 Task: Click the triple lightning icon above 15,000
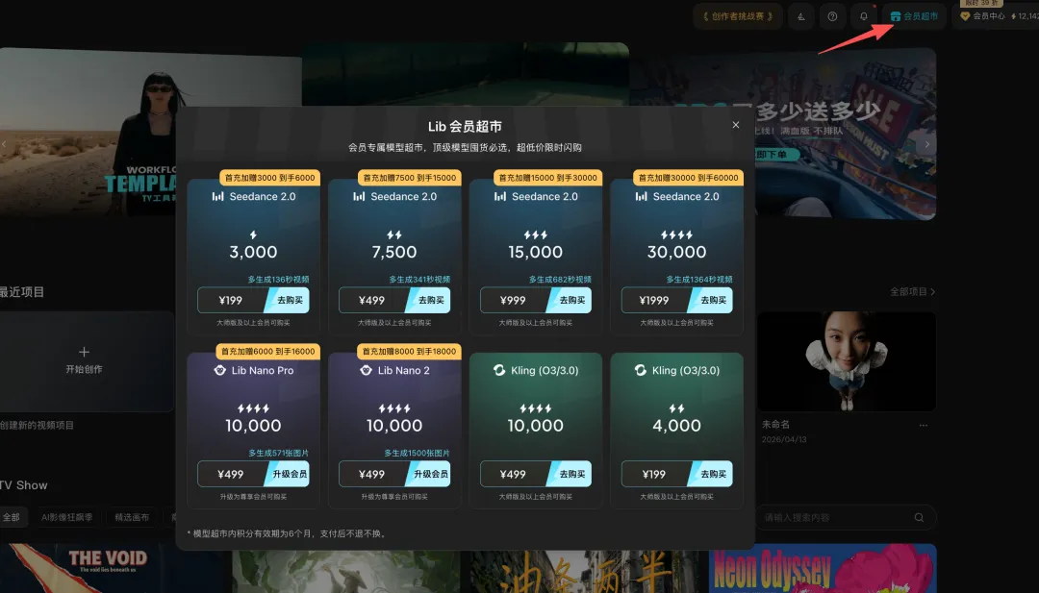pyautogui.click(x=536, y=235)
